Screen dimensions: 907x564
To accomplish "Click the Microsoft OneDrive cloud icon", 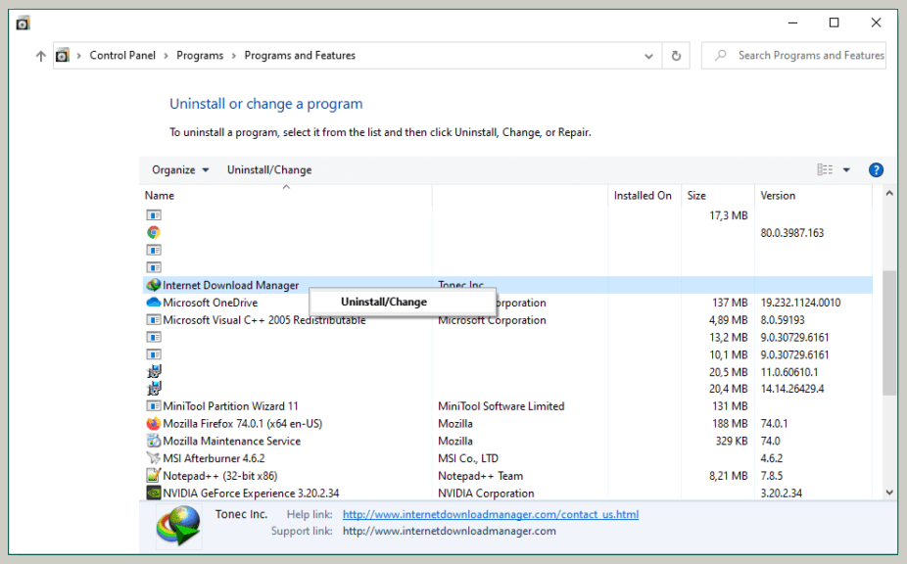I will tap(154, 303).
